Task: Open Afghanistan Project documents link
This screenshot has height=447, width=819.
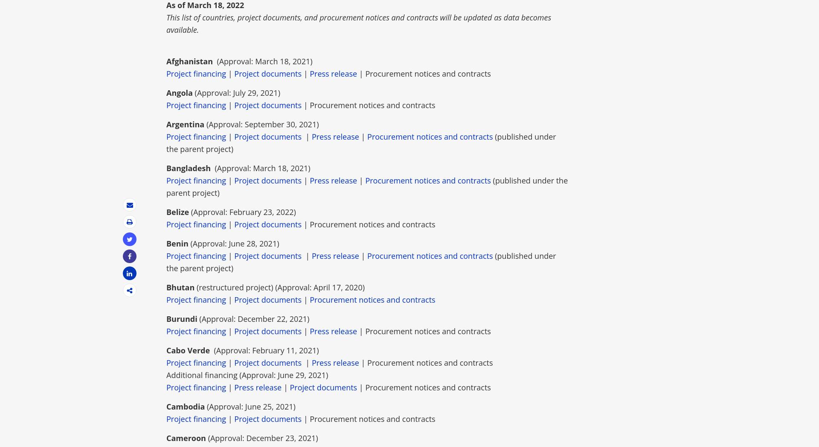Action: tap(268, 74)
